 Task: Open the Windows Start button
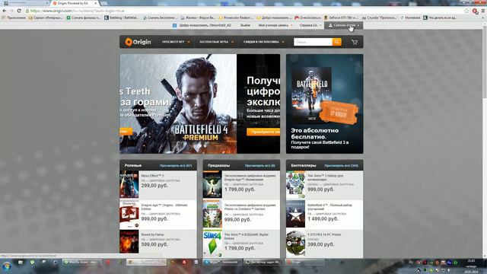click(x=7, y=266)
